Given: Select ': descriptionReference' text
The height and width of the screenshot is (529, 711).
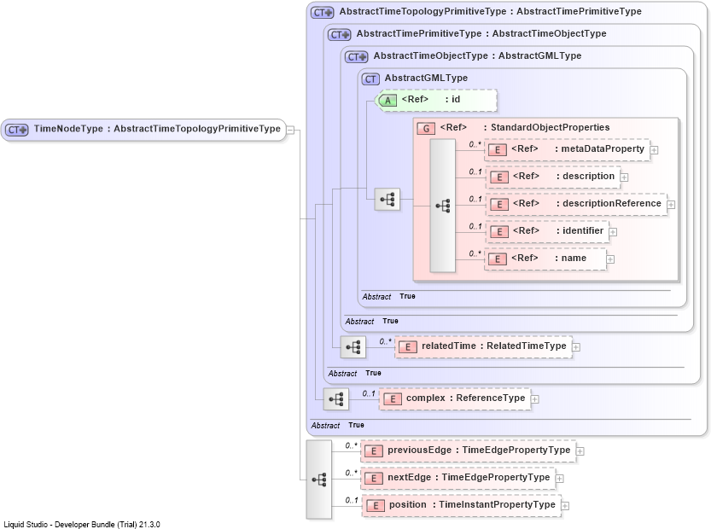Looking at the screenshot, I should tap(609, 203).
